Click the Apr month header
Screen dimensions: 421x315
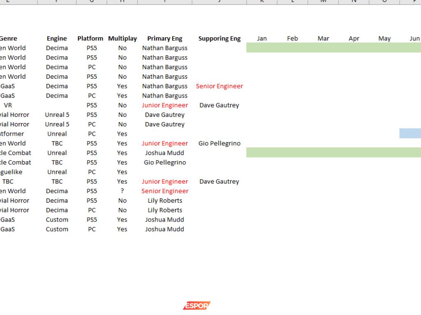pyautogui.click(x=354, y=39)
